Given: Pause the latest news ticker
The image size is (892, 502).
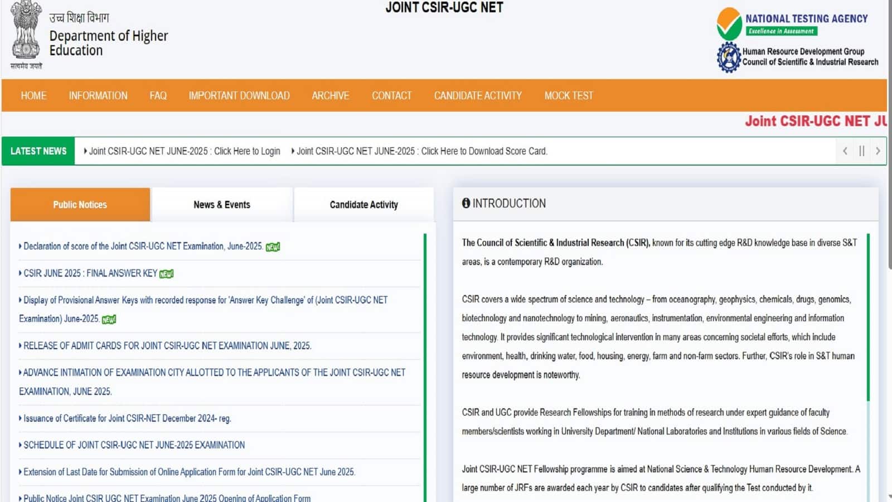Looking at the screenshot, I should point(861,151).
